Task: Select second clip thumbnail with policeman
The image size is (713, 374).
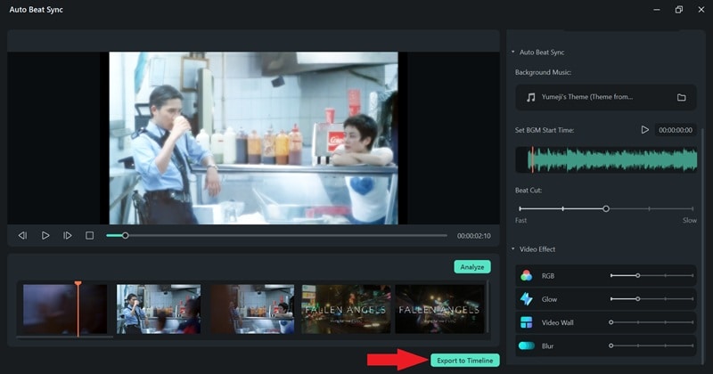Action: tap(159, 309)
